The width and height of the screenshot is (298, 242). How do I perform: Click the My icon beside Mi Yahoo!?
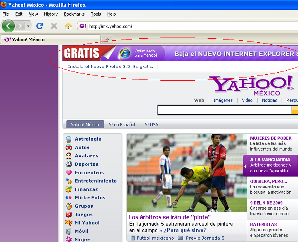point(69,222)
